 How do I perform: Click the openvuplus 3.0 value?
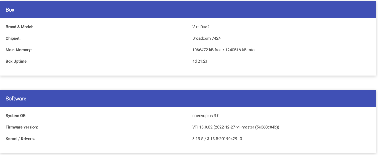click(206, 116)
